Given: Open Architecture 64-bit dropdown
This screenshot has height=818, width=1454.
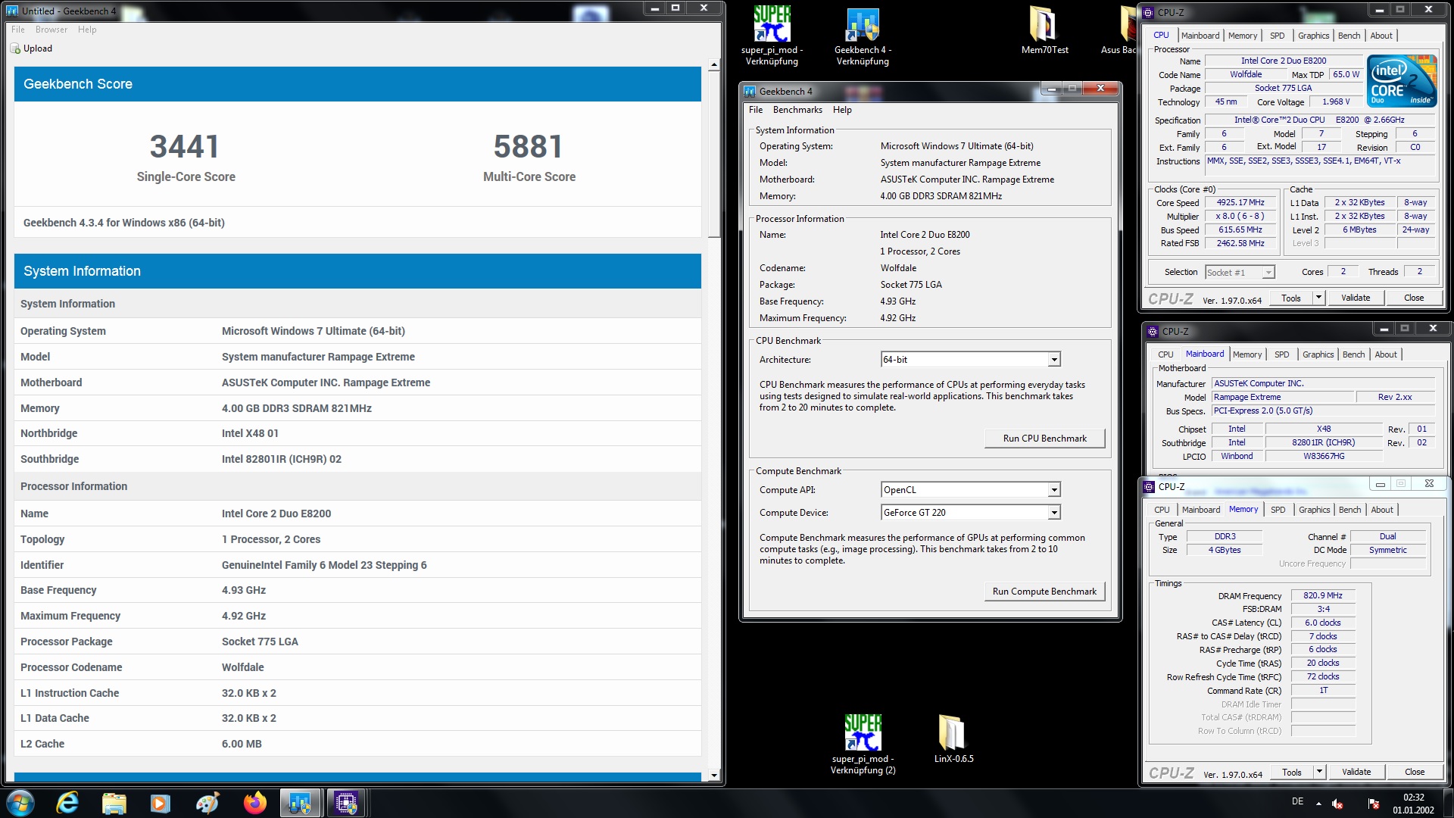Looking at the screenshot, I should pyautogui.click(x=1053, y=360).
